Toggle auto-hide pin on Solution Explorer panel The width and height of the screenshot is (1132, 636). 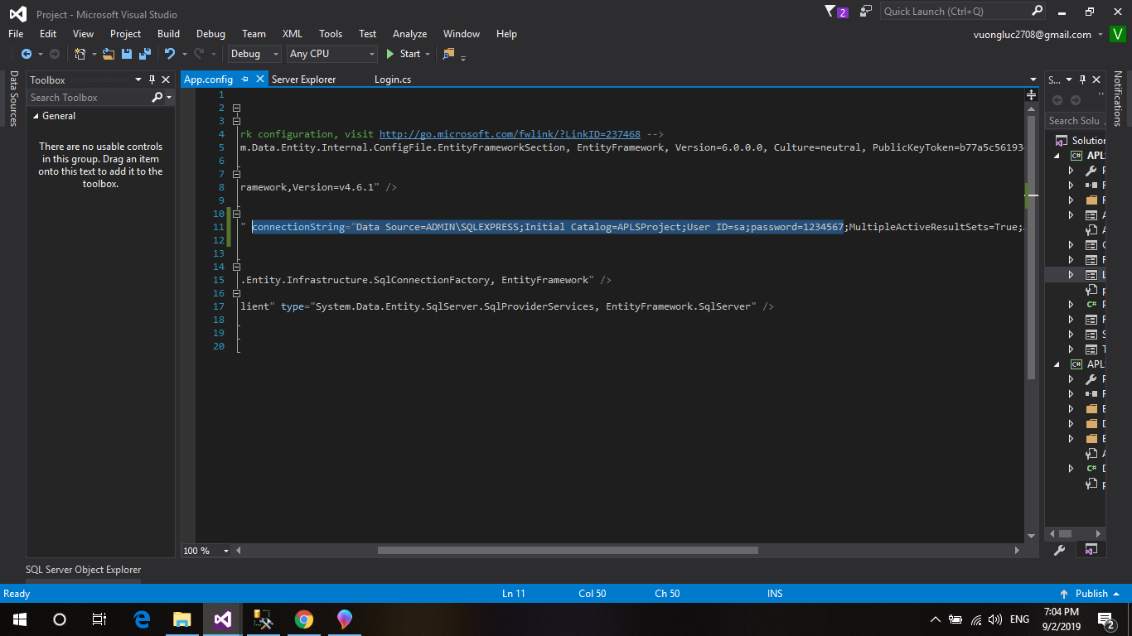pyautogui.click(x=1083, y=80)
